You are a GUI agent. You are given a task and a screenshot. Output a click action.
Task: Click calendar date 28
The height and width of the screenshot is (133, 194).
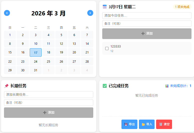click(87, 61)
